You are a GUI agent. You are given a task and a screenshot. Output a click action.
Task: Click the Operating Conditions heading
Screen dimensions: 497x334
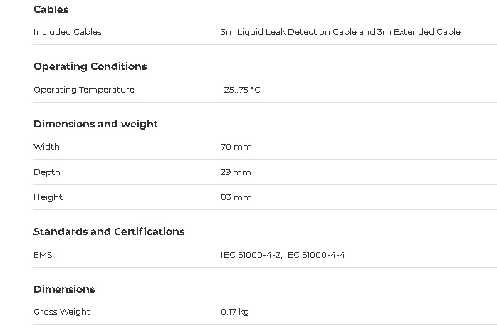tap(90, 66)
